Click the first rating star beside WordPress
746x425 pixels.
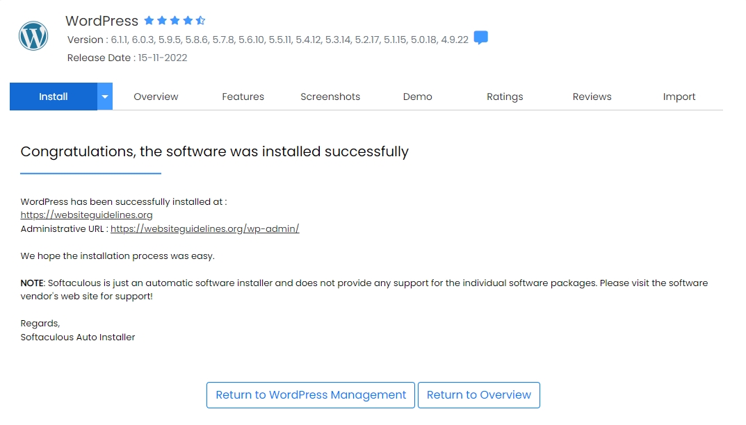click(149, 21)
